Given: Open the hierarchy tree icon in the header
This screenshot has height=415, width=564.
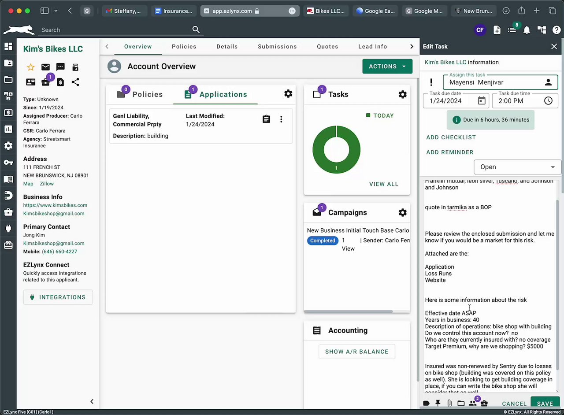Looking at the screenshot, I should [x=542, y=30].
